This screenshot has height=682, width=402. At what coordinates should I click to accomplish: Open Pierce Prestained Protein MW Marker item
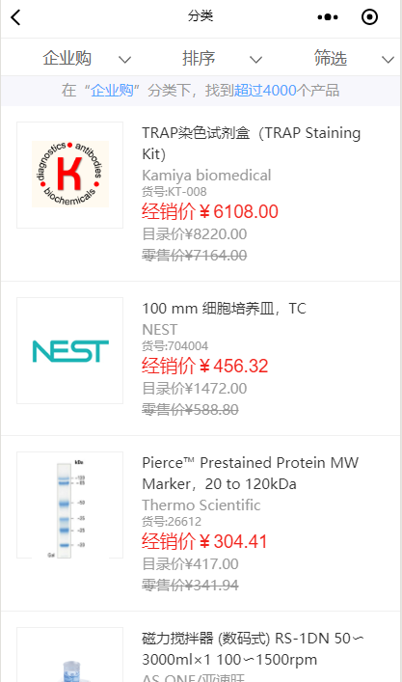[251, 474]
